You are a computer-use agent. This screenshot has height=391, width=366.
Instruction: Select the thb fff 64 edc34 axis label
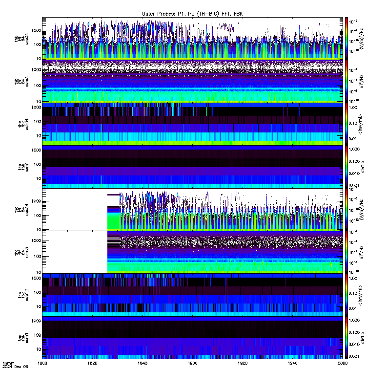point(21,39)
